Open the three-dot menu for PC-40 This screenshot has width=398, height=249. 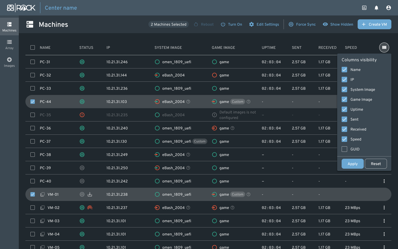click(384, 181)
